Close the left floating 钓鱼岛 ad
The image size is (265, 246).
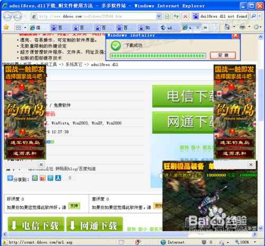(41, 165)
